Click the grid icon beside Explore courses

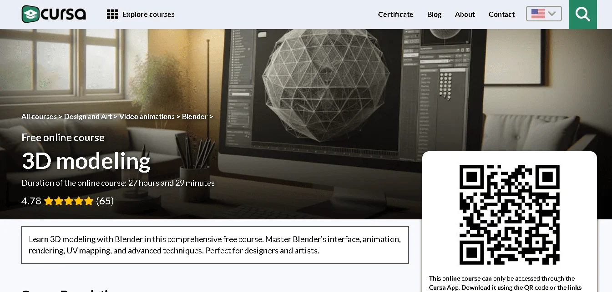click(x=112, y=14)
